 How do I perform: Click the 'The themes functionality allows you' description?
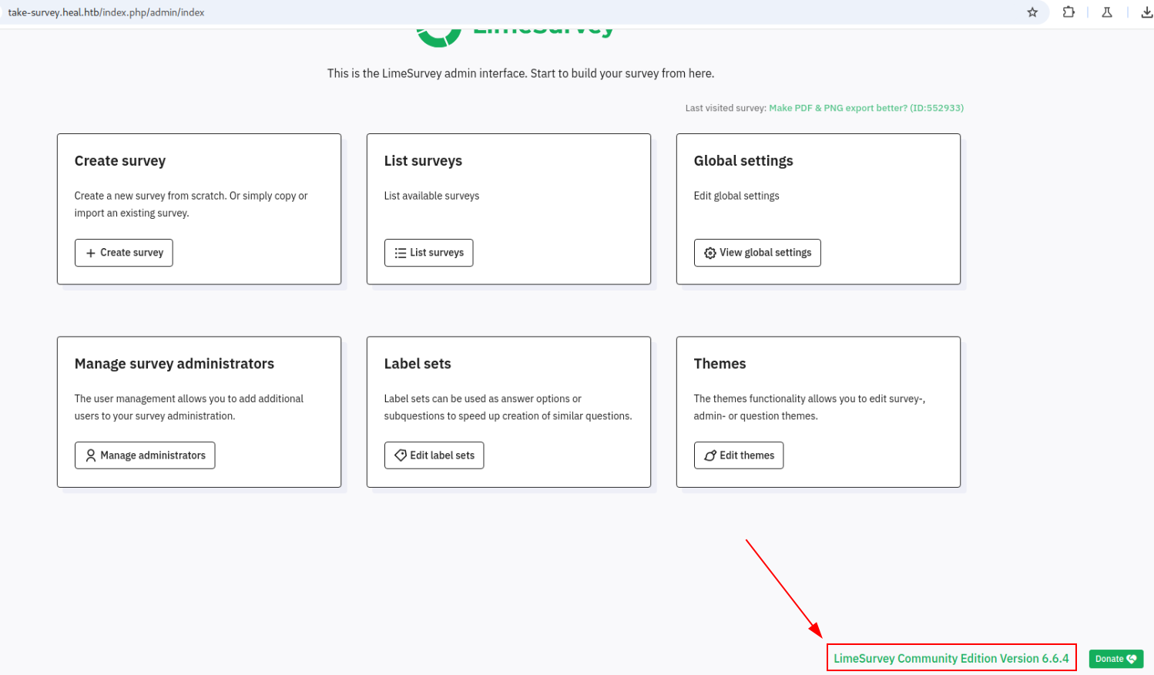click(810, 407)
